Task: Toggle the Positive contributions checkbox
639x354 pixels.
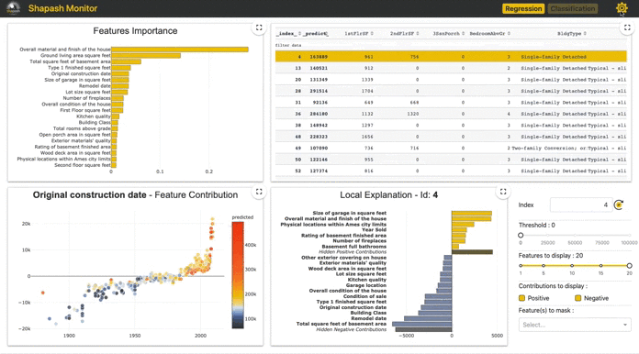Action: point(521,298)
